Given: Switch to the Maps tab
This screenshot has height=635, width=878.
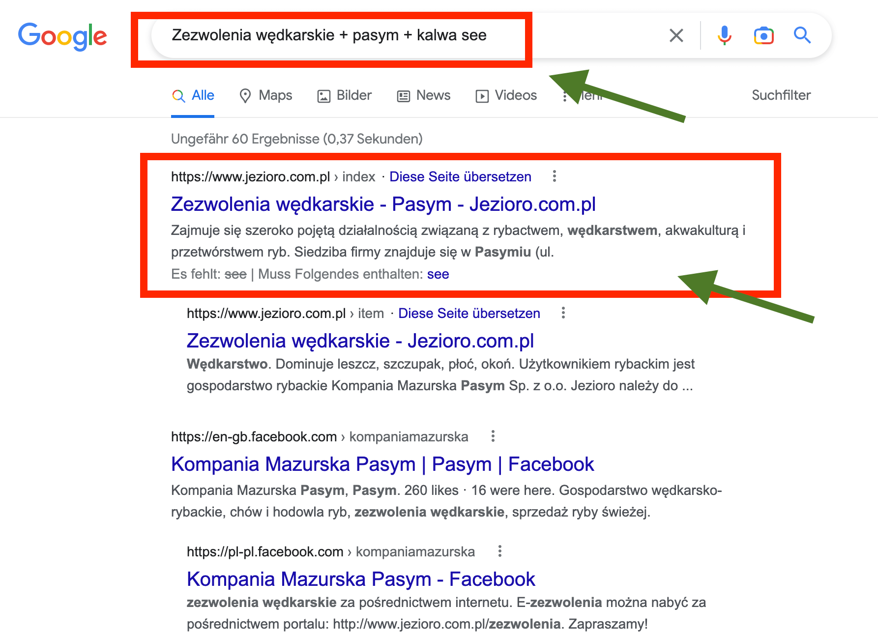Looking at the screenshot, I should pos(265,95).
